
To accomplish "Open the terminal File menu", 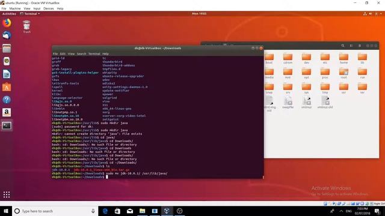I will 55,53.
